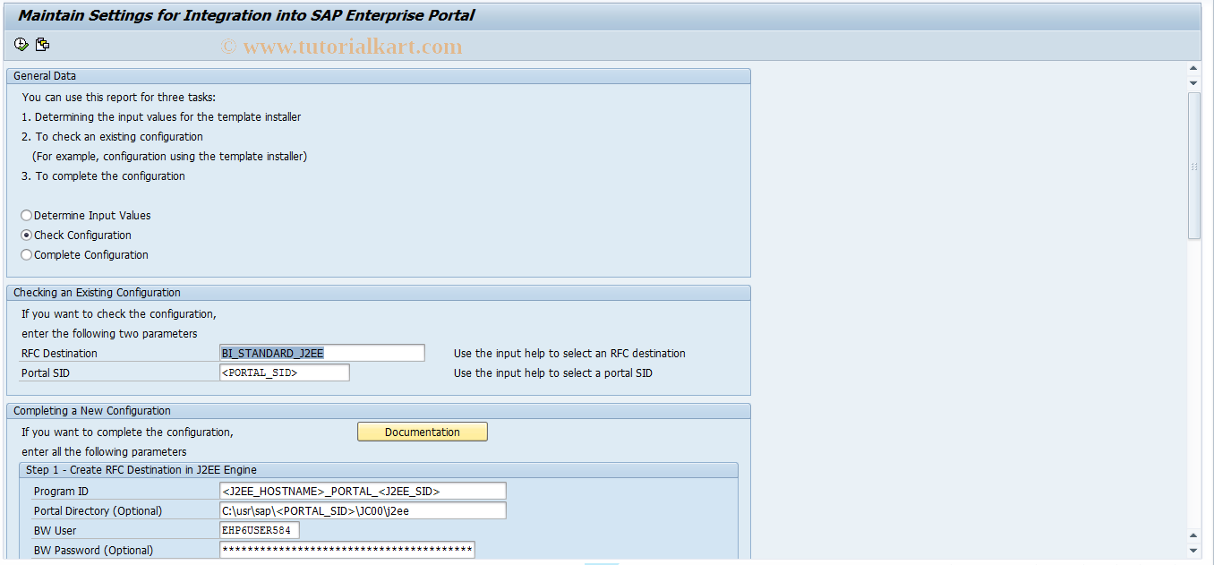The image size is (1214, 565).
Task: Click the 'RFC Destination' label
Action: click(x=60, y=354)
